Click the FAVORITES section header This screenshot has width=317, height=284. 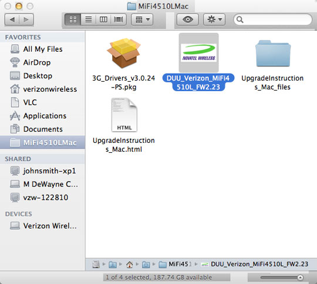[x=23, y=37]
